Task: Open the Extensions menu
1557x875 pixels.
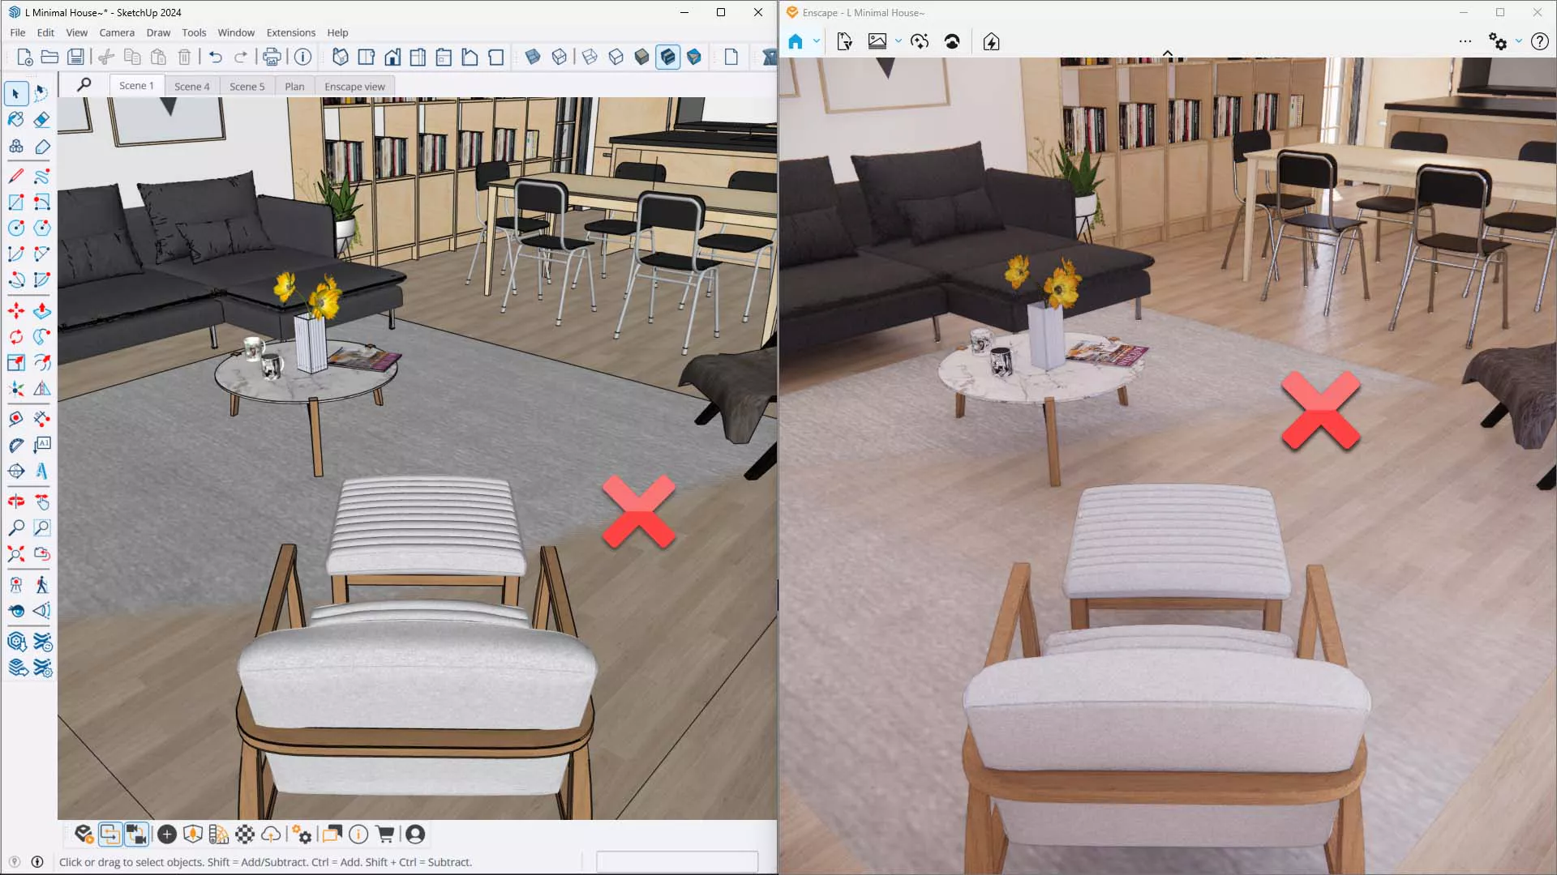Action: 290,32
